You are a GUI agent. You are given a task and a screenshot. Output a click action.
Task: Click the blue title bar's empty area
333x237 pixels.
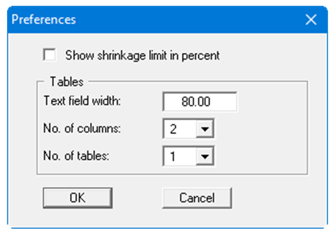point(186,19)
